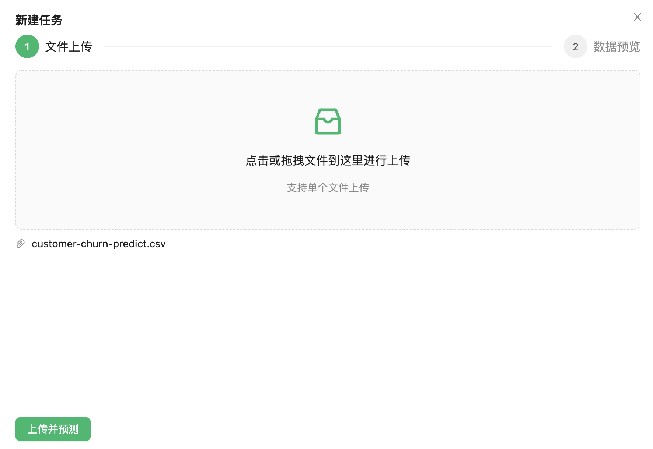Click the green inbox upload icon
Viewport: 653px width, 449px height.
pyautogui.click(x=328, y=121)
